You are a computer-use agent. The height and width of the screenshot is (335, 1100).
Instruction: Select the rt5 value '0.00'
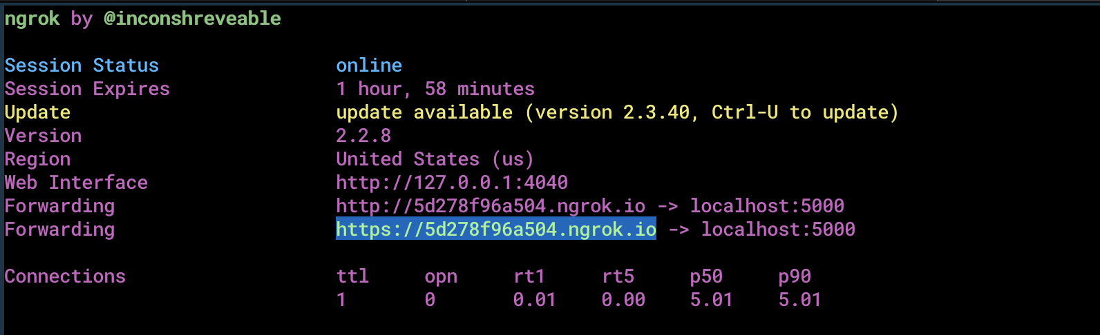click(623, 300)
